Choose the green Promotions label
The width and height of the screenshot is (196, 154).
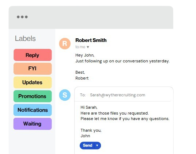click(33, 96)
